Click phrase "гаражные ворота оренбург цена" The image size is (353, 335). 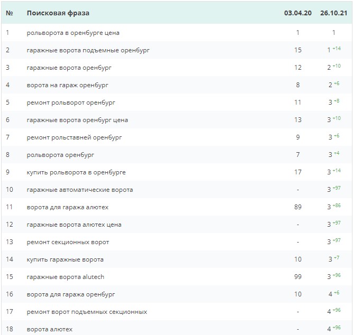tap(77, 120)
